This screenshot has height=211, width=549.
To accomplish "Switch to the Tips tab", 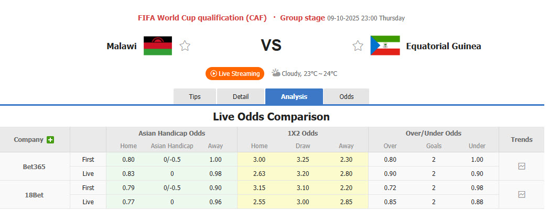I will 195,97.
